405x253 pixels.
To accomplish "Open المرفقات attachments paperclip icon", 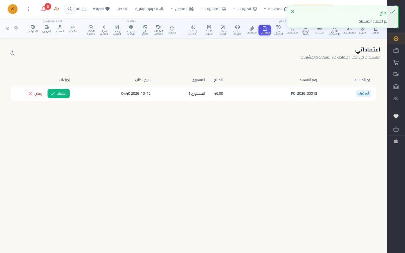I will 252,30.
